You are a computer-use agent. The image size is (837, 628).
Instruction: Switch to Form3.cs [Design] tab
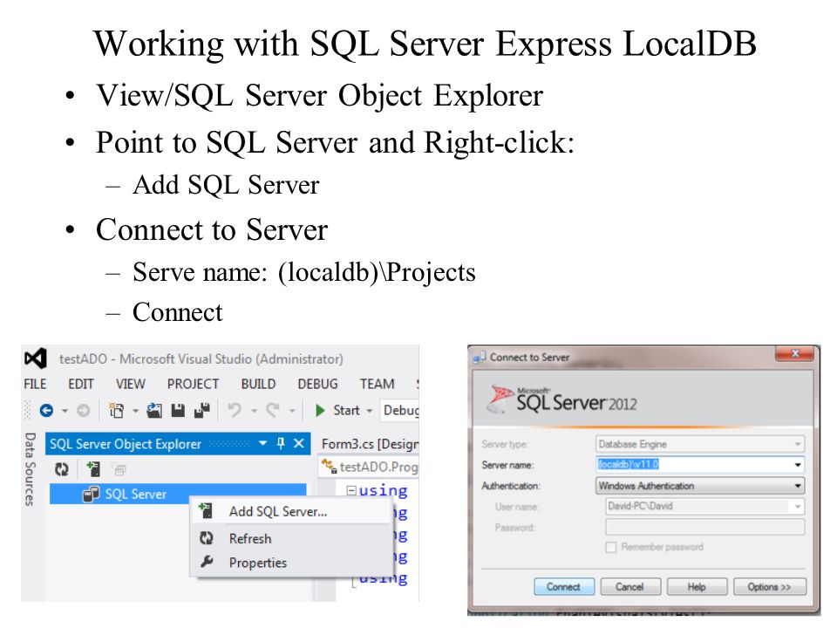point(370,444)
